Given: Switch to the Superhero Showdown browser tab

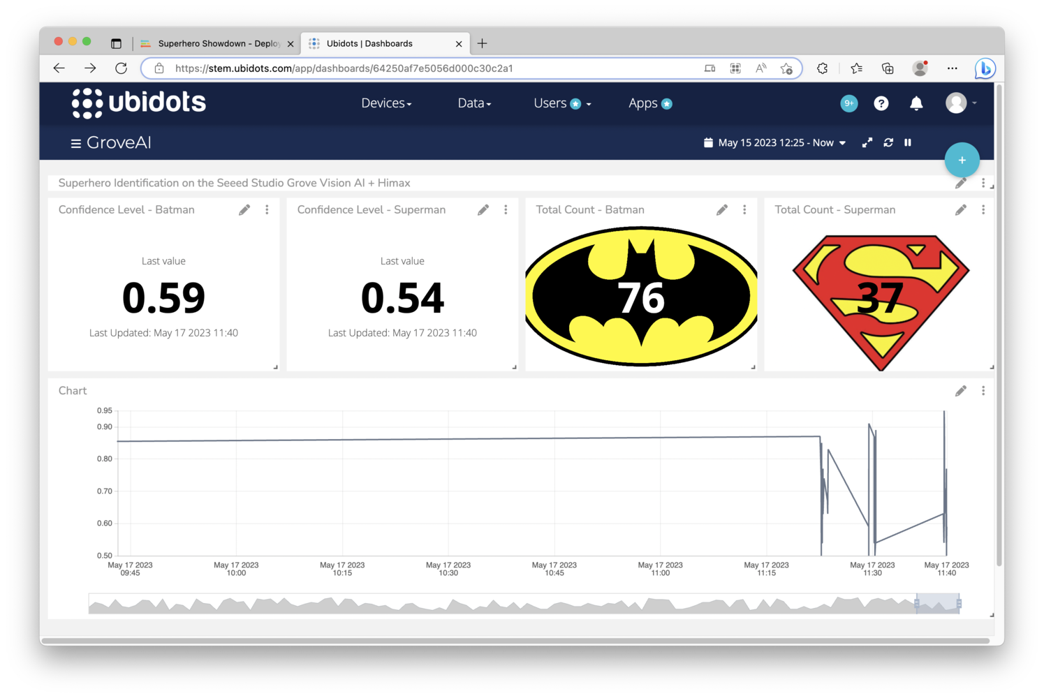Looking at the screenshot, I should click(x=217, y=43).
